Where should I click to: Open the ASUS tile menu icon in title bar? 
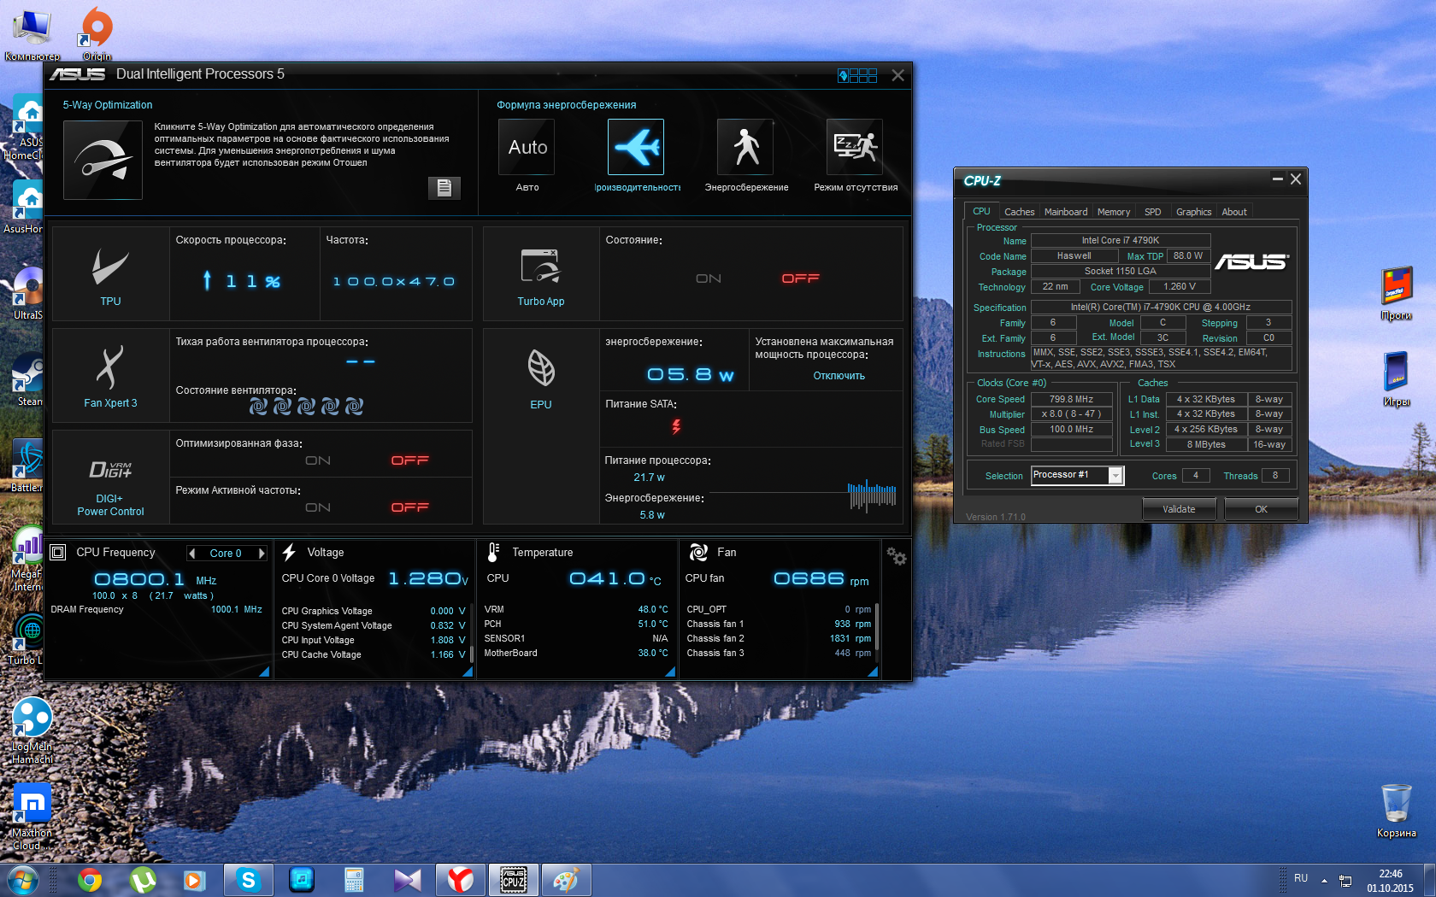(x=857, y=75)
